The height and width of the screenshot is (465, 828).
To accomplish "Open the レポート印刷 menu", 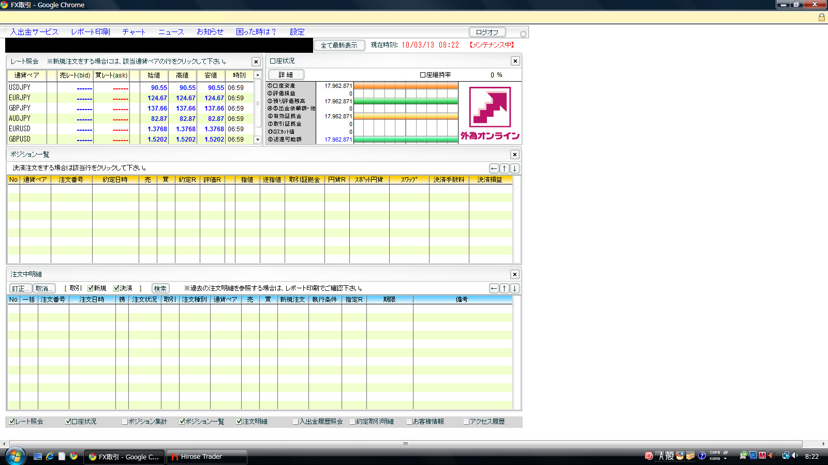I will click(x=91, y=32).
